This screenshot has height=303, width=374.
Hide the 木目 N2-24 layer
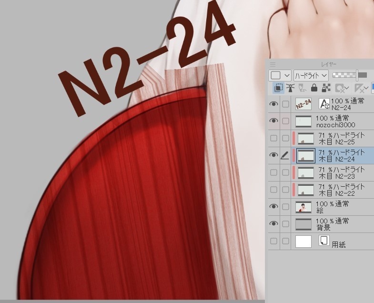point(273,155)
